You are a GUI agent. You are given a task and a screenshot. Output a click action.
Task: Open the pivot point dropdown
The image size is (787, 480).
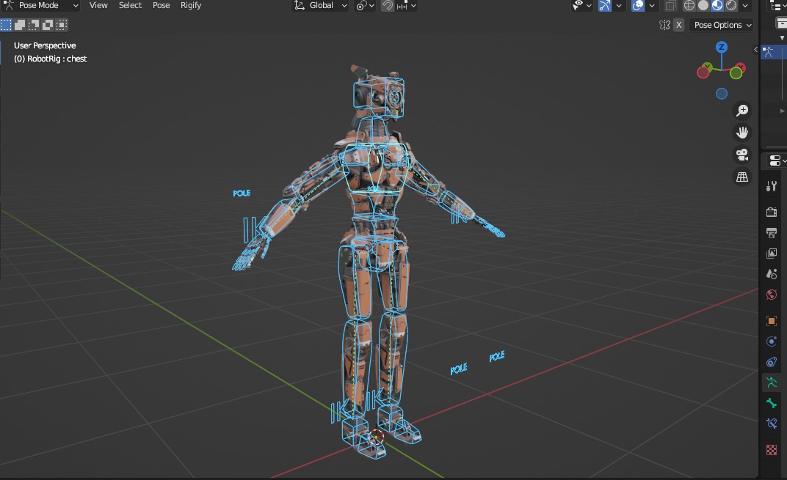(365, 6)
